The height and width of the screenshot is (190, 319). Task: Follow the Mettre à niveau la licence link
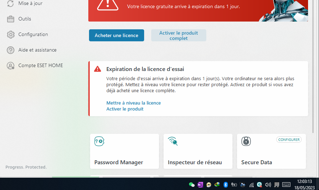click(x=134, y=103)
